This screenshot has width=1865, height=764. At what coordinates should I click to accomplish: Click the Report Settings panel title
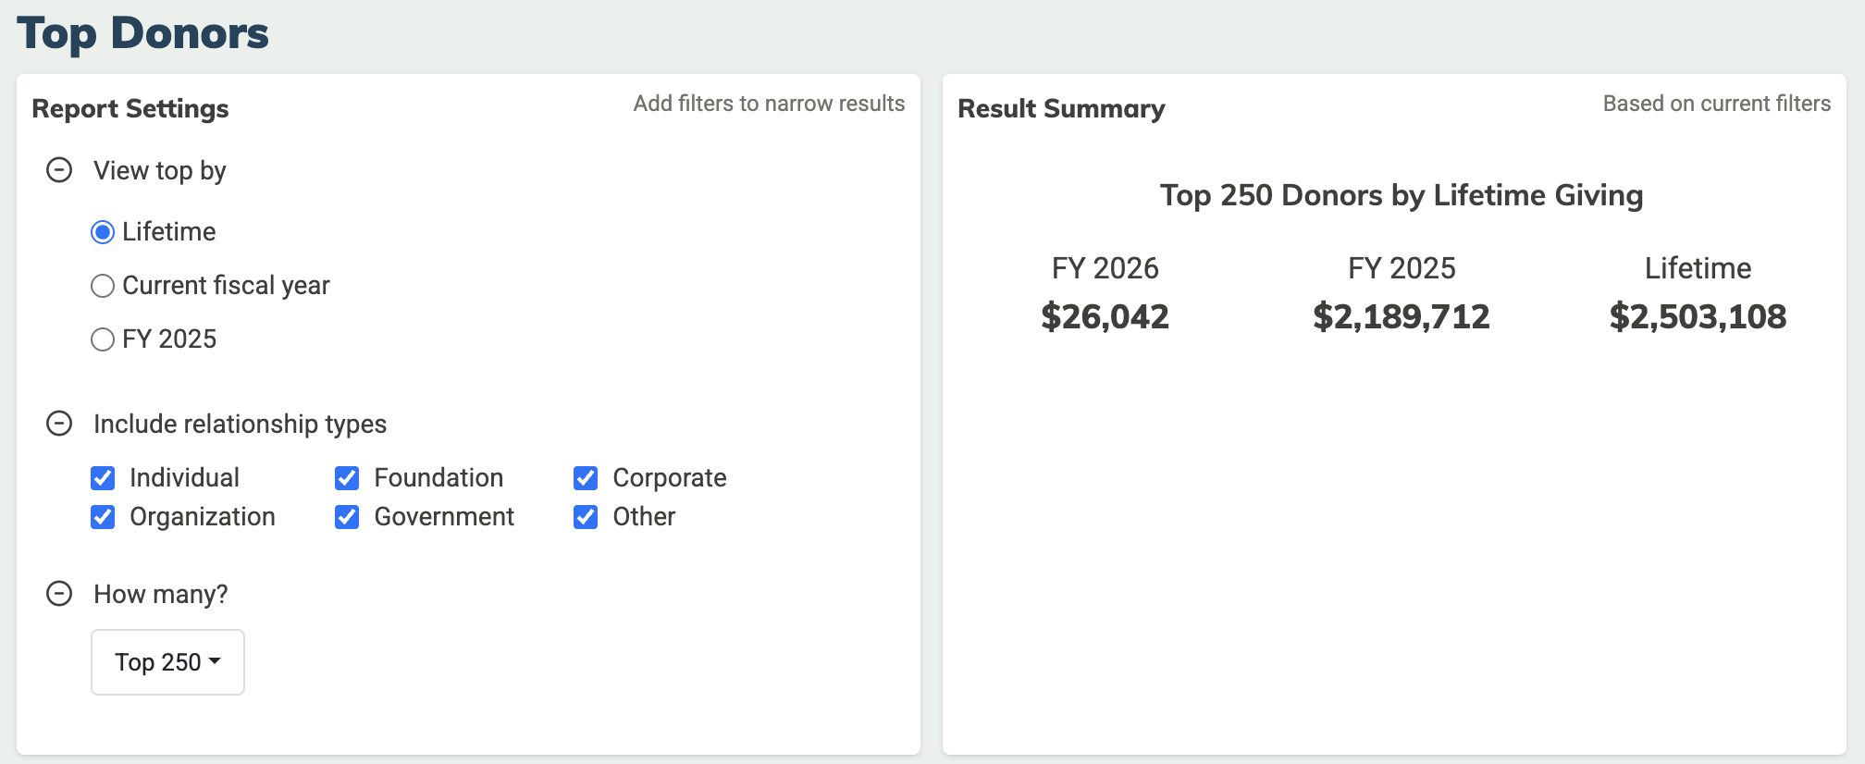tap(130, 109)
